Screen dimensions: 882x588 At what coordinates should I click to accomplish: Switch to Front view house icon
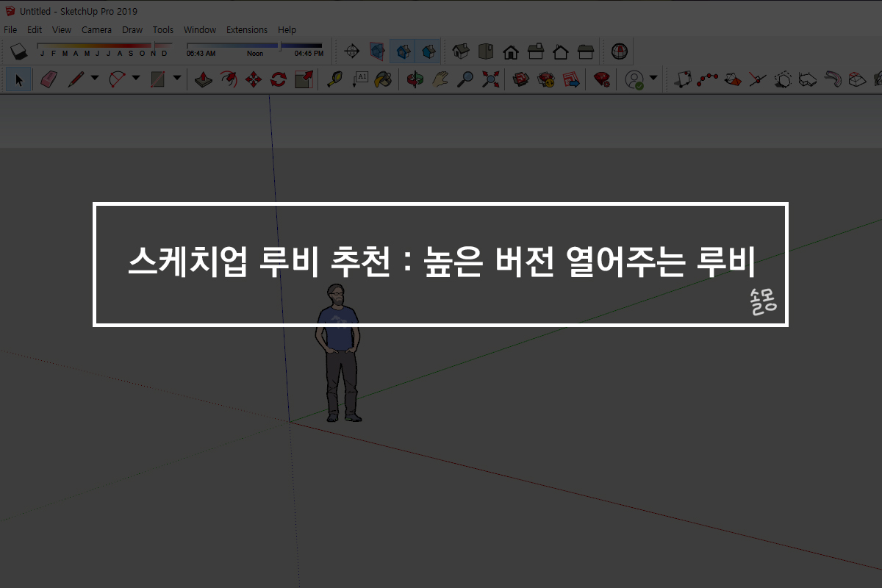[x=510, y=51]
